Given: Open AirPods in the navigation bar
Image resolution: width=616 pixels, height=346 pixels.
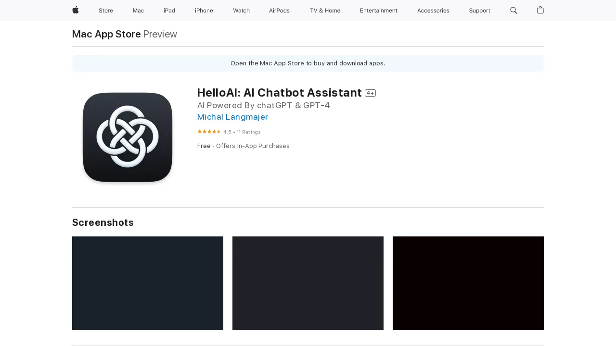Looking at the screenshot, I should (279, 11).
